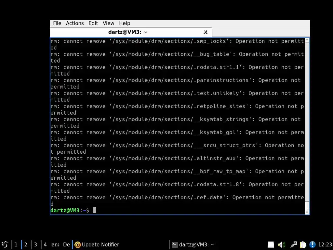Open the volume speaker tray icon
Image resolution: width=333 pixels, height=250 pixels.
282,245
